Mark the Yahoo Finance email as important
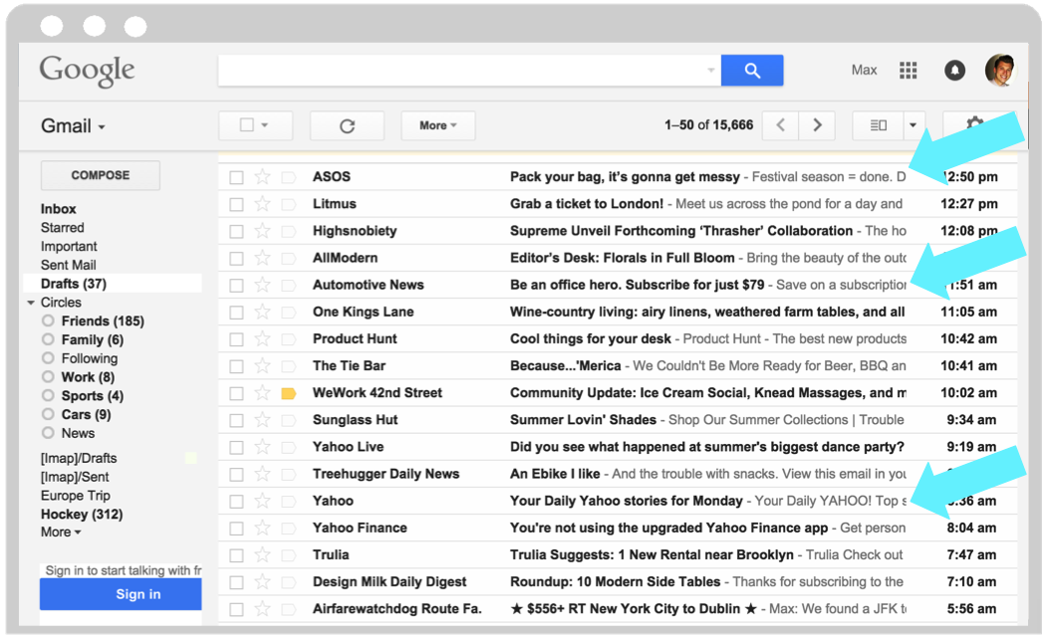Image resolution: width=1047 pixels, height=640 pixels. click(x=289, y=529)
